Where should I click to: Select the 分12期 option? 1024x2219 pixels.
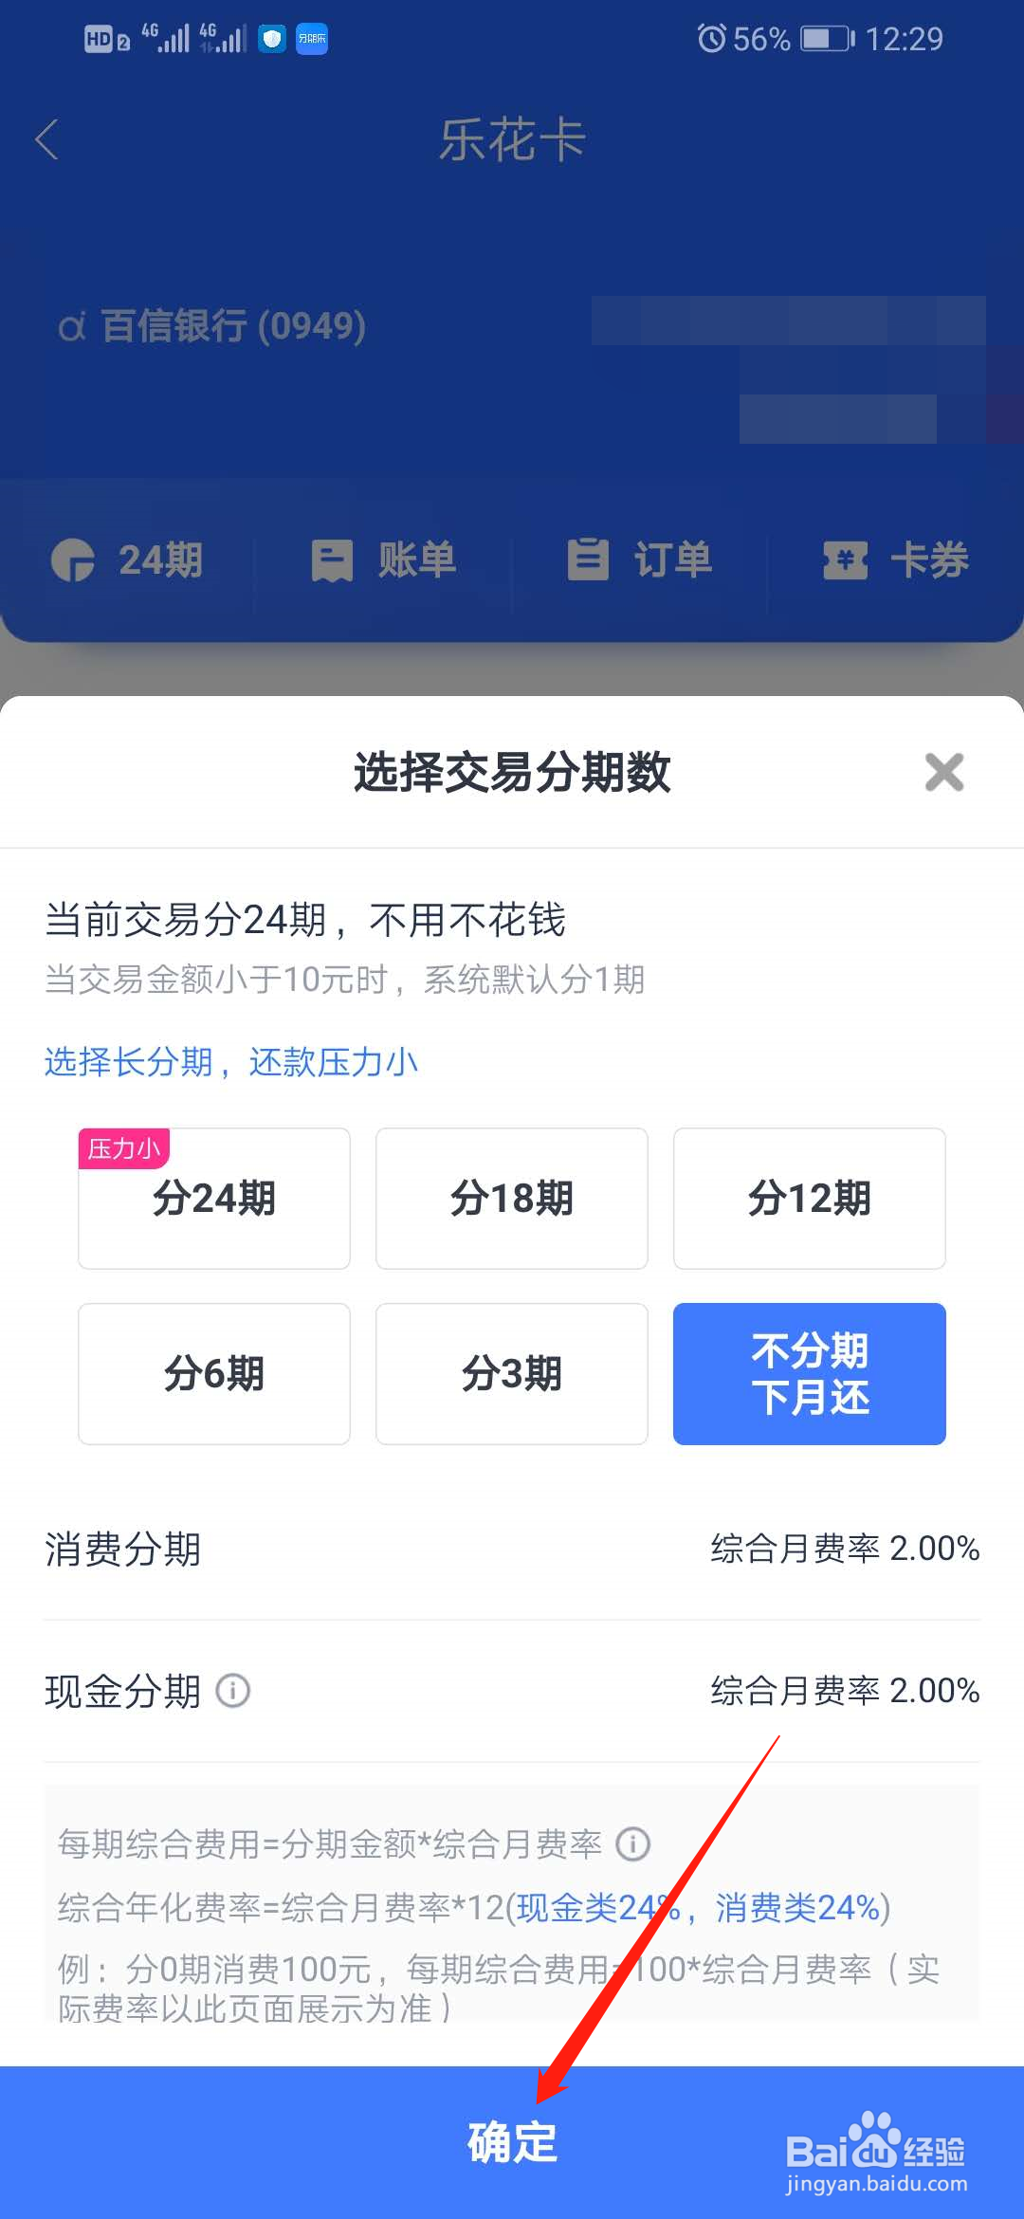[x=809, y=1199]
